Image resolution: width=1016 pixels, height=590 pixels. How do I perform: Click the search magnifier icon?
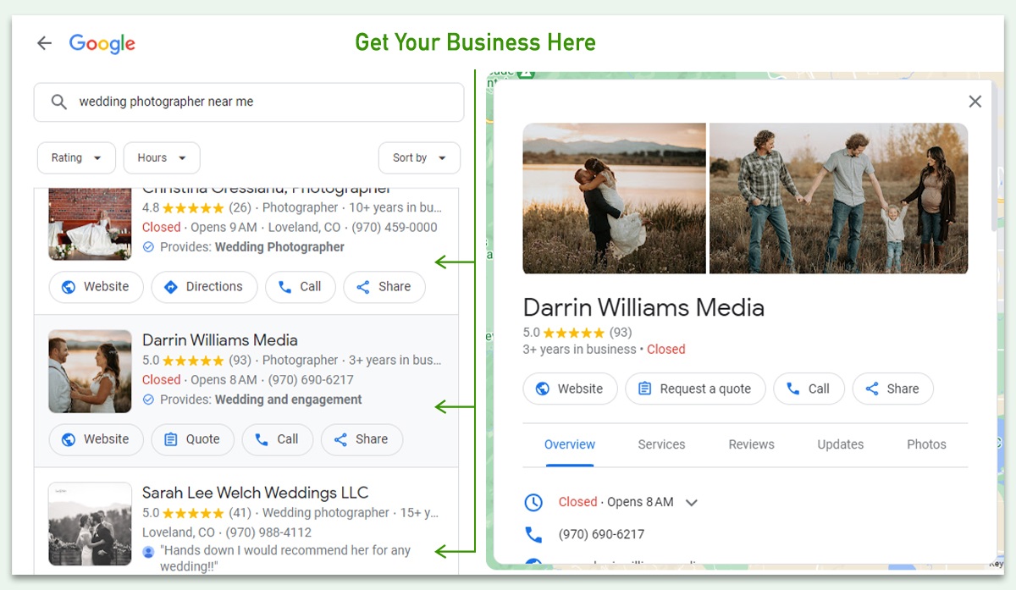[58, 102]
